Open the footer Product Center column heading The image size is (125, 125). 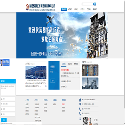(x=36, y=100)
